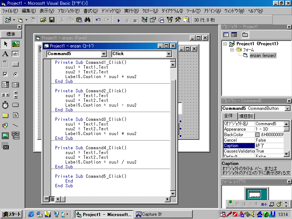Select the PictureBox tool in toolbox
Screen dimensions: 292x219
click(x=16, y=44)
